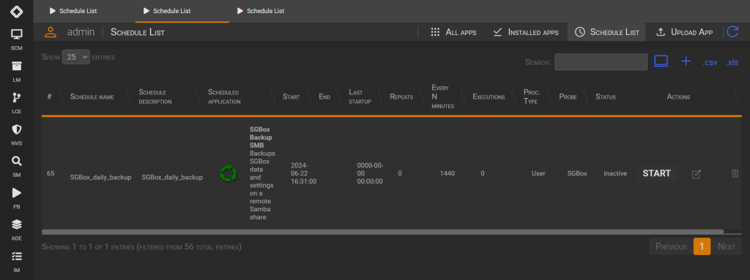The image size is (750, 280).
Task: Open Schedule List in top menu
Action: pyautogui.click(x=606, y=32)
